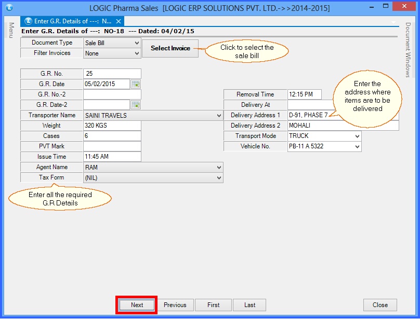Open the Document Windows side panel
The height and width of the screenshot is (319, 420).
[x=408, y=50]
